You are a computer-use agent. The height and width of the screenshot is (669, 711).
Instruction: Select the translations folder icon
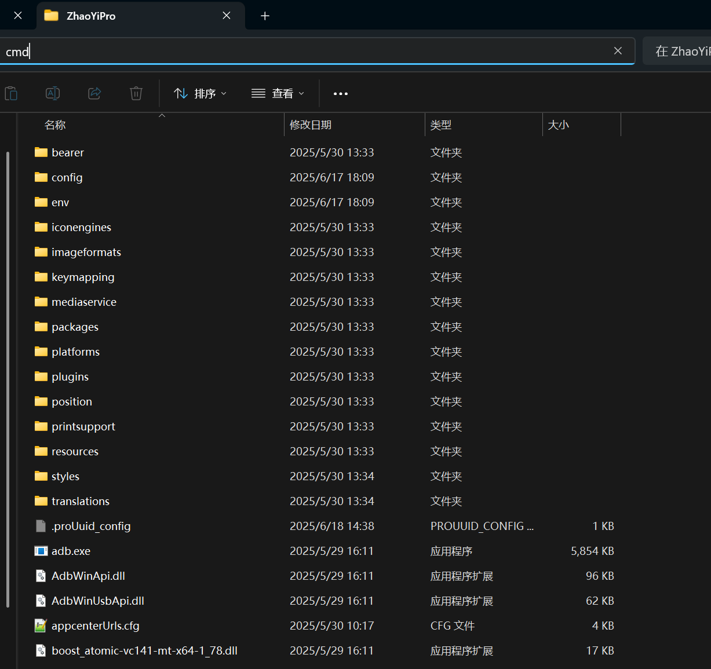click(x=41, y=501)
